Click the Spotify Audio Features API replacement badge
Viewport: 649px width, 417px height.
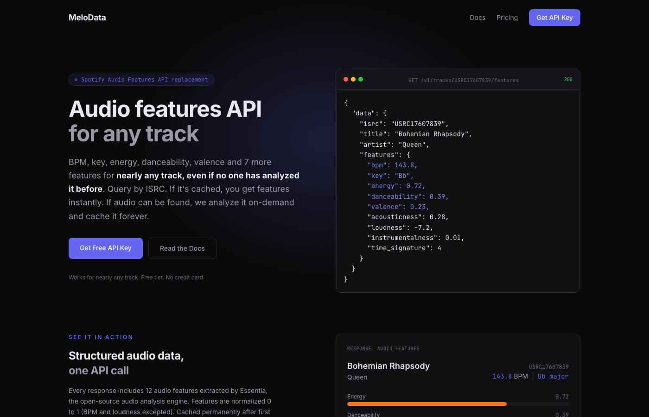pyautogui.click(x=141, y=80)
